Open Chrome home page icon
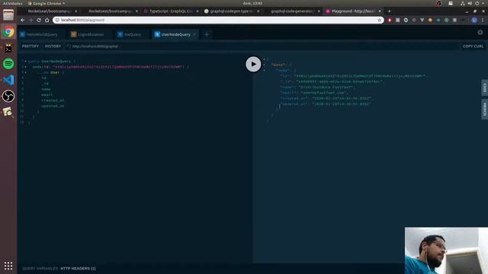Viewport: 488px width, 274px height. (x=47, y=20)
